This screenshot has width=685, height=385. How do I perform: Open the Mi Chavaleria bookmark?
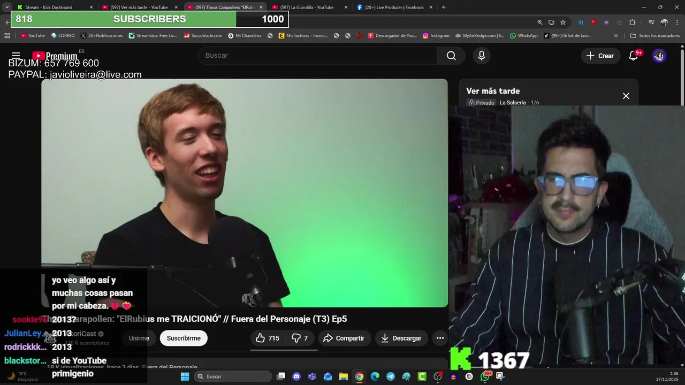click(245, 36)
